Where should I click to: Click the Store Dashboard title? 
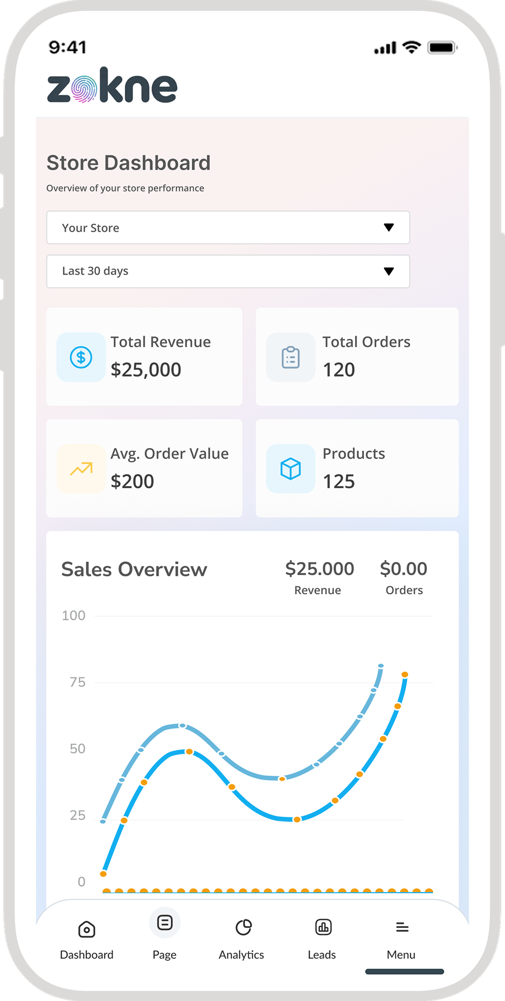point(129,163)
